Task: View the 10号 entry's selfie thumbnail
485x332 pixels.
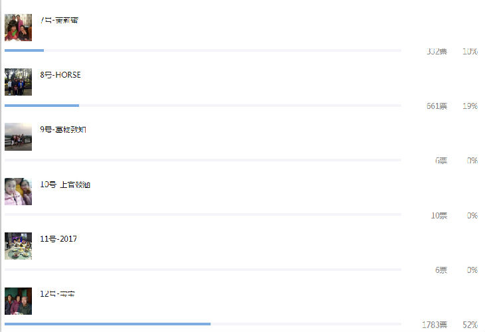Action: coord(18,191)
